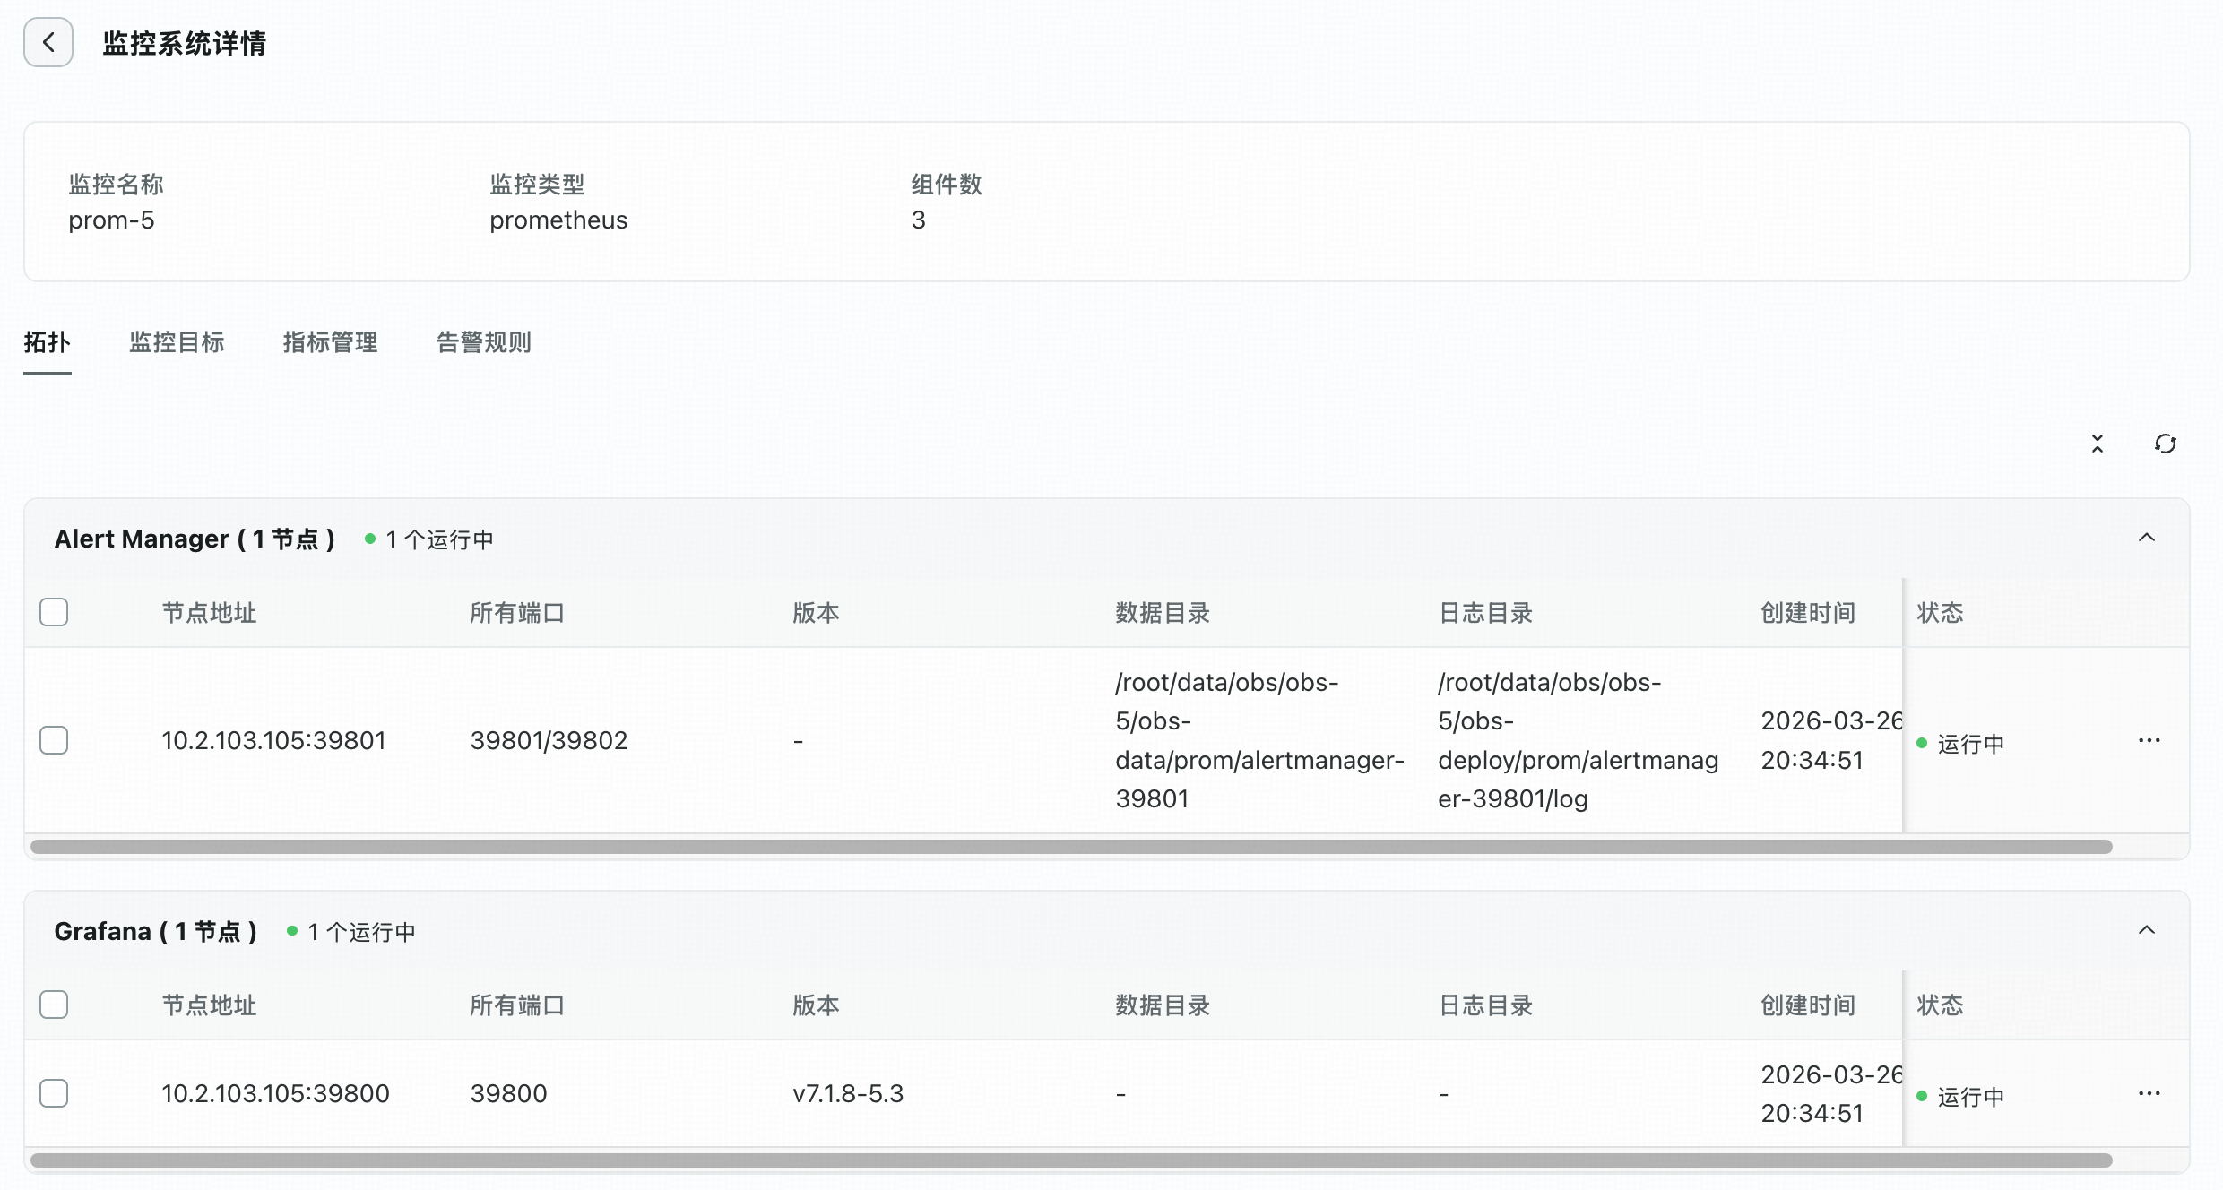Switch to the 拓扑 tab
2223x1190 pixels.
(48, 342)
